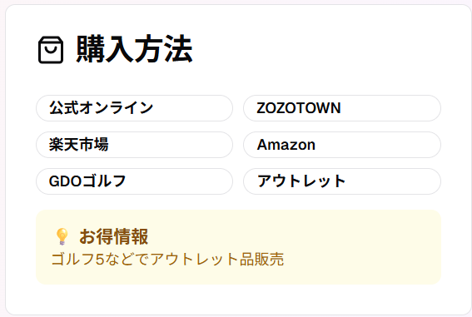The width and height of the screenshot is (472, 317).
Task: Click the light bulb icon next to お得情報
Action: pyautogui.click(x=62, y=236)
